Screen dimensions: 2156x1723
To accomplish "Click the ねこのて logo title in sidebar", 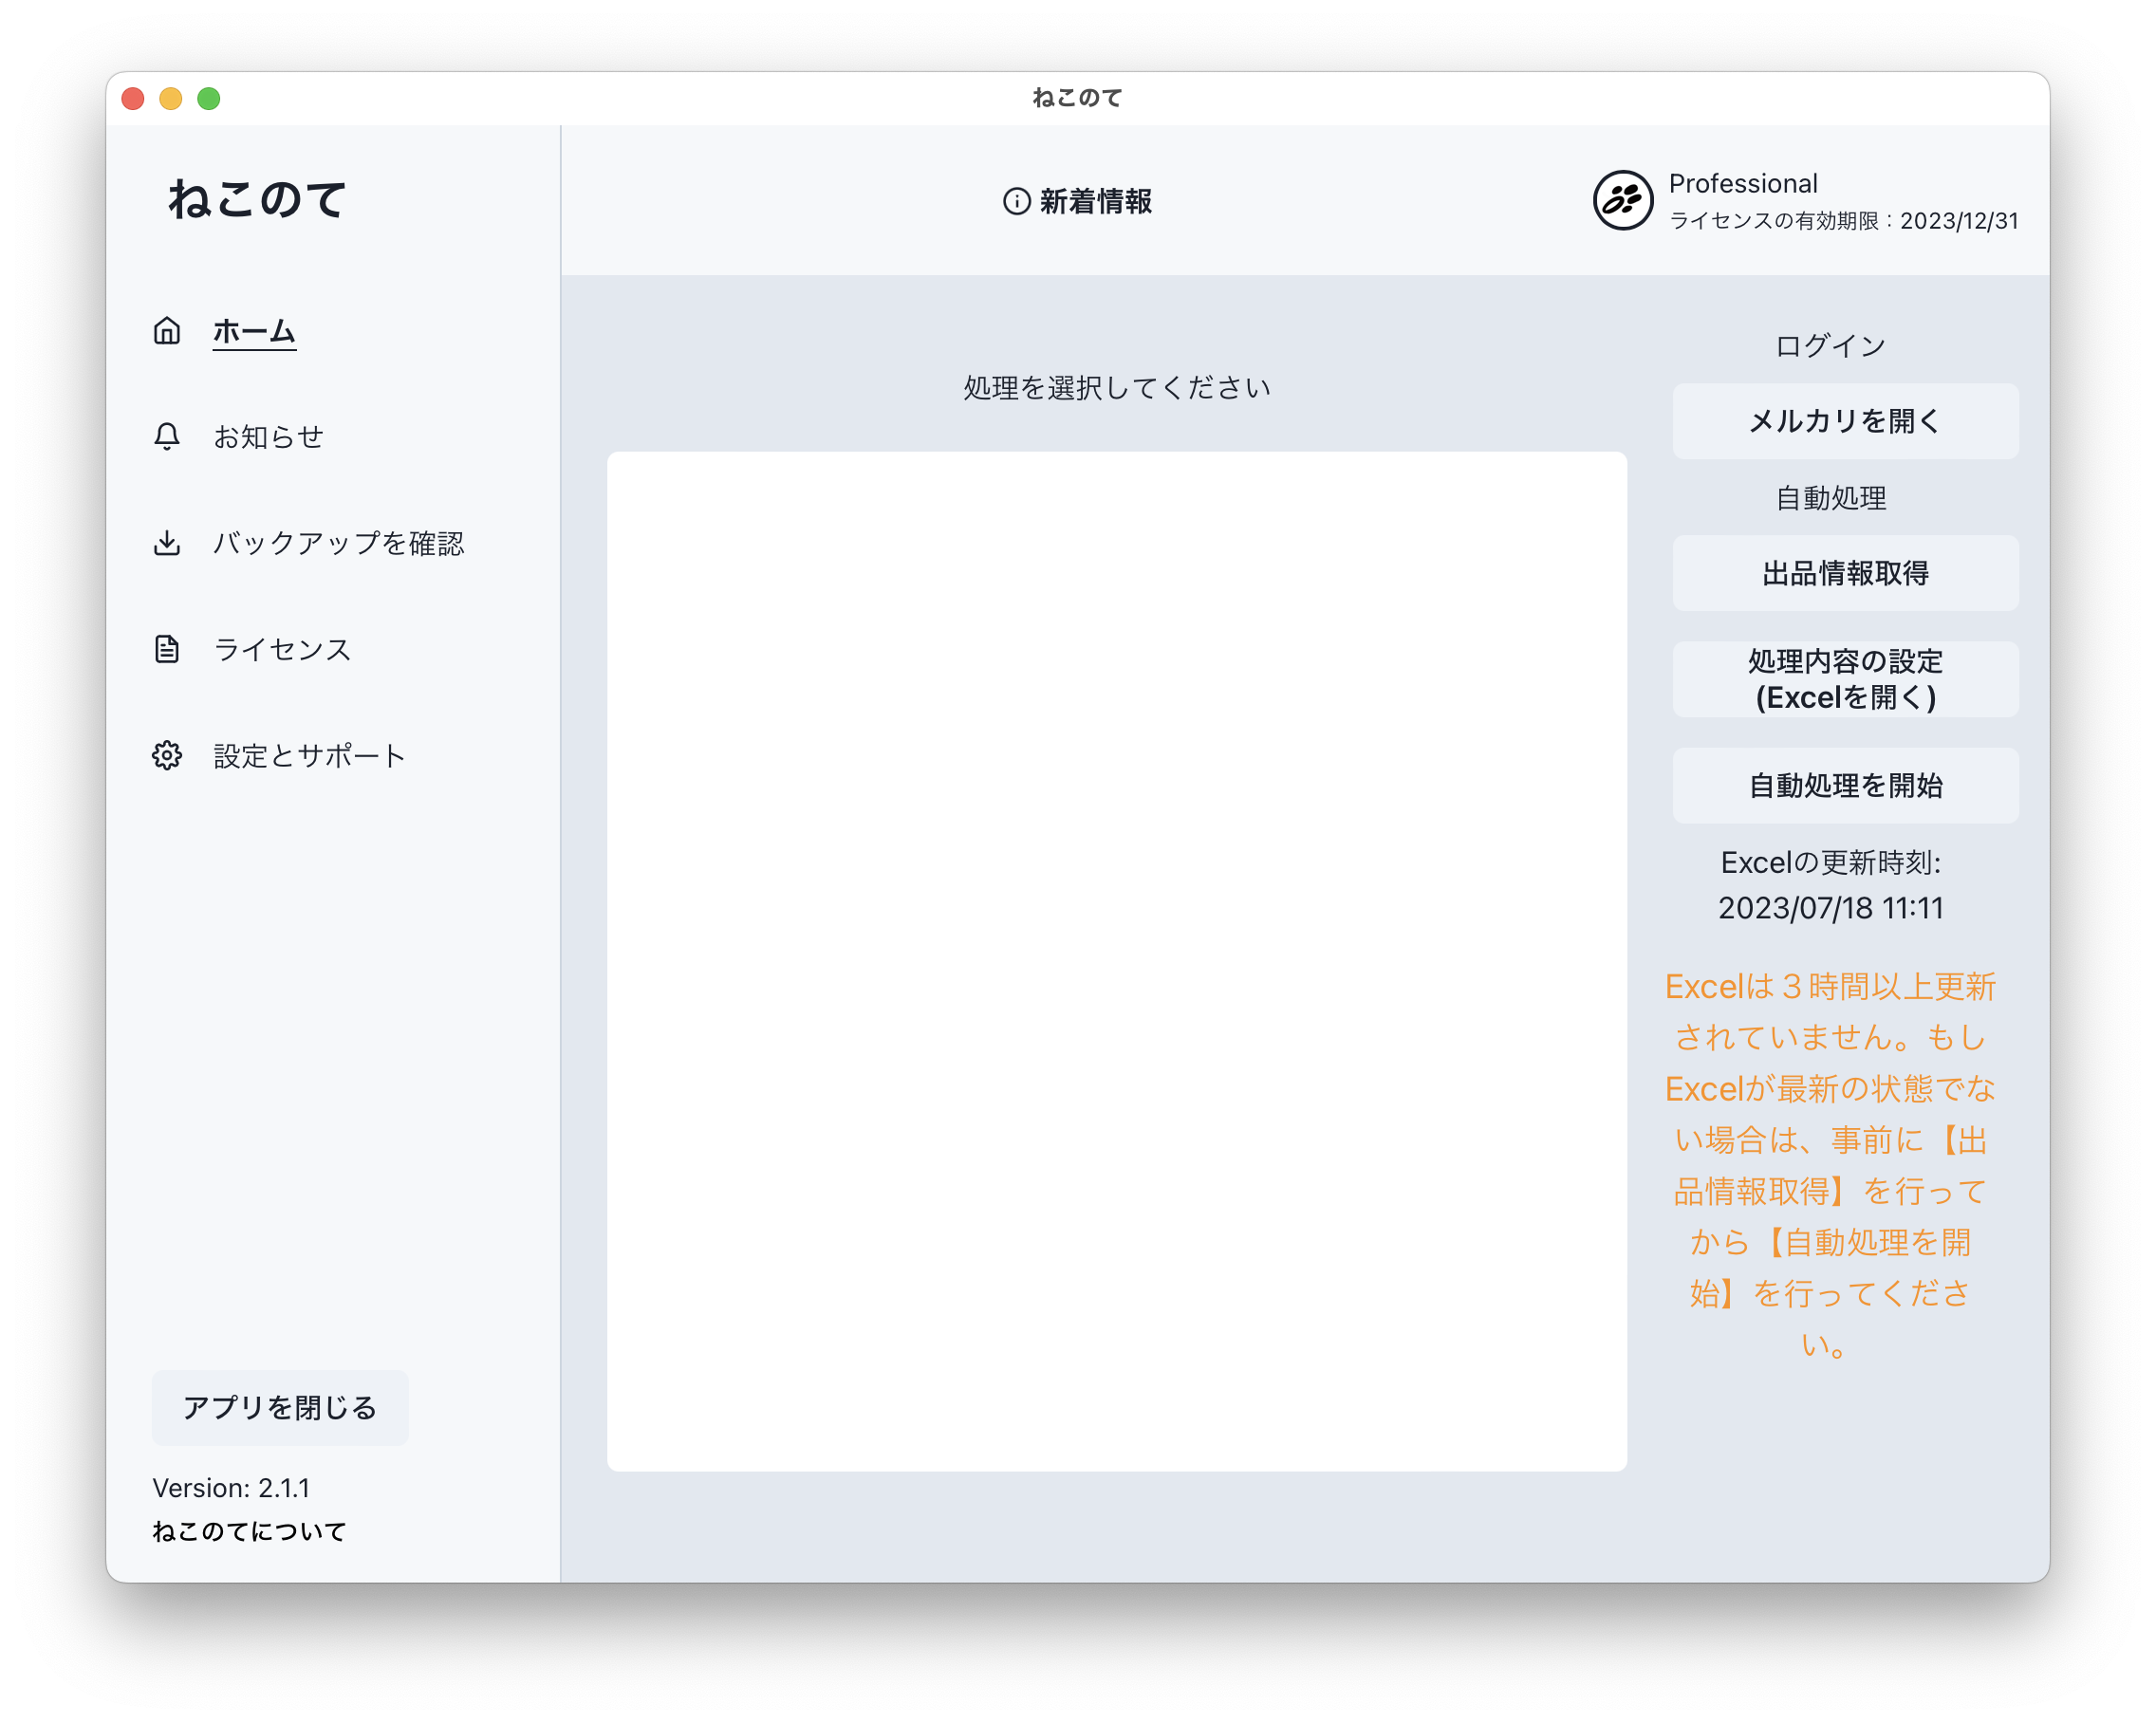I will (257, 199).
